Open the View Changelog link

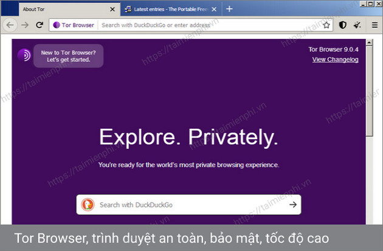[x=335, y=60]
